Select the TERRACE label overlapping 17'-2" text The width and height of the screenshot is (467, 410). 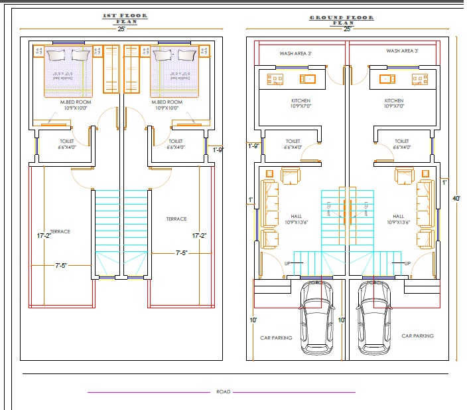coord(60,231)
